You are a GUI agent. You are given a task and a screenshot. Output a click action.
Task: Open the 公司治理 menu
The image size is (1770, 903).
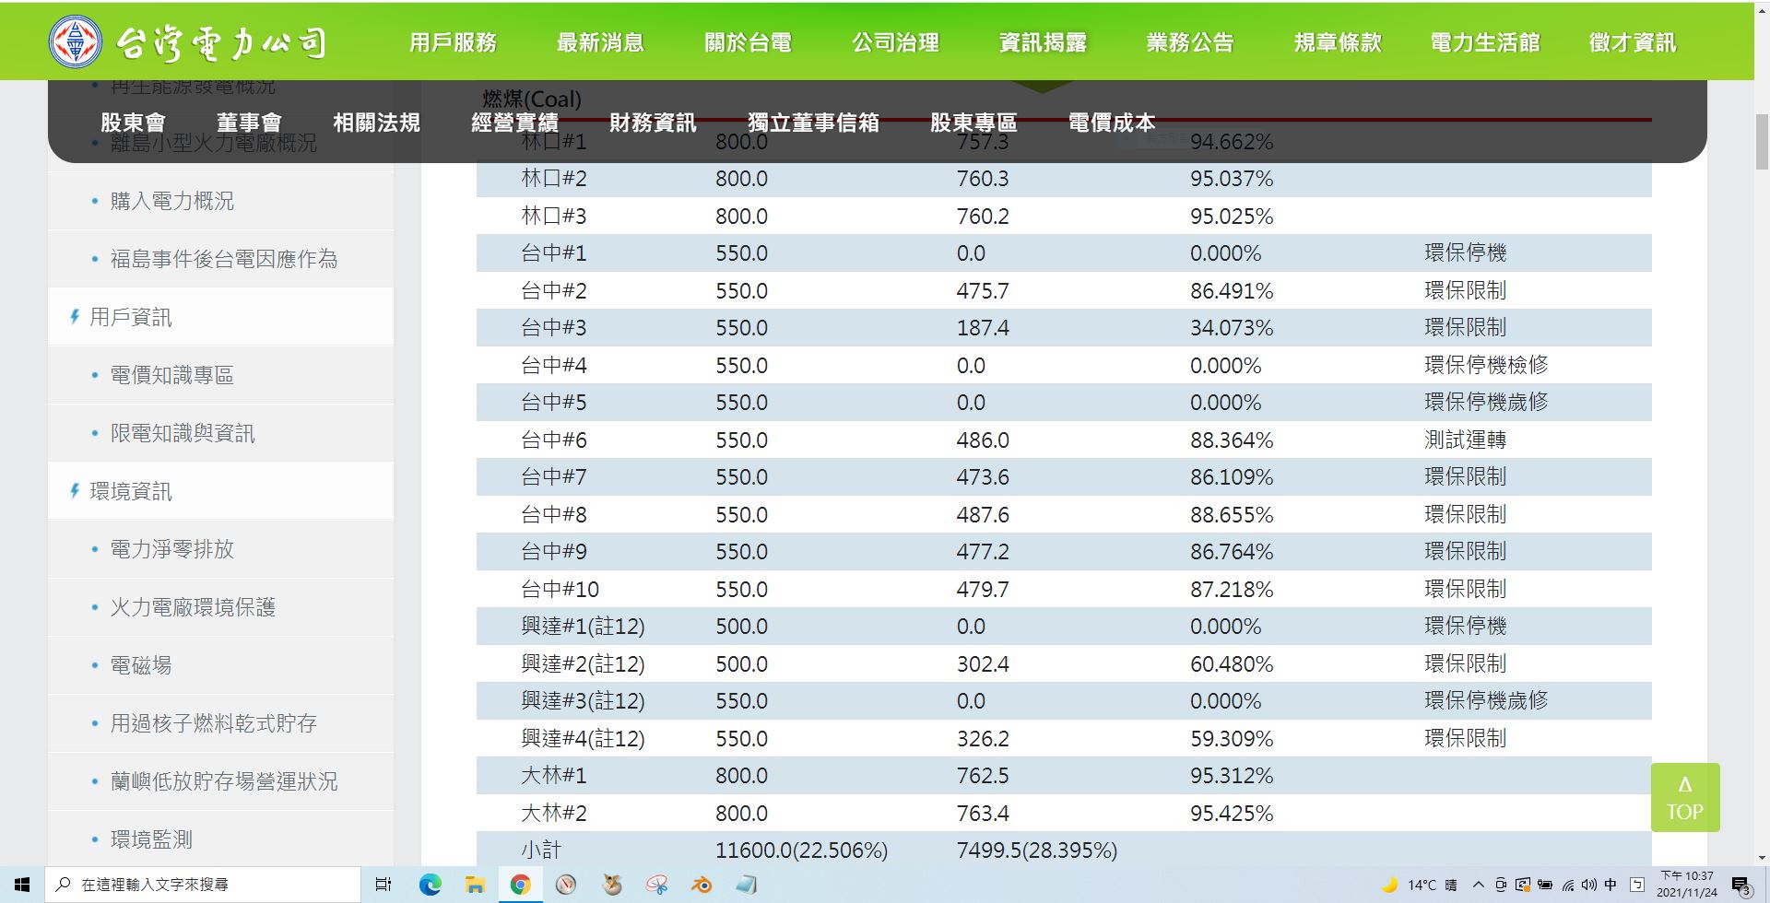pyautogui.click(x=895, y=42)
